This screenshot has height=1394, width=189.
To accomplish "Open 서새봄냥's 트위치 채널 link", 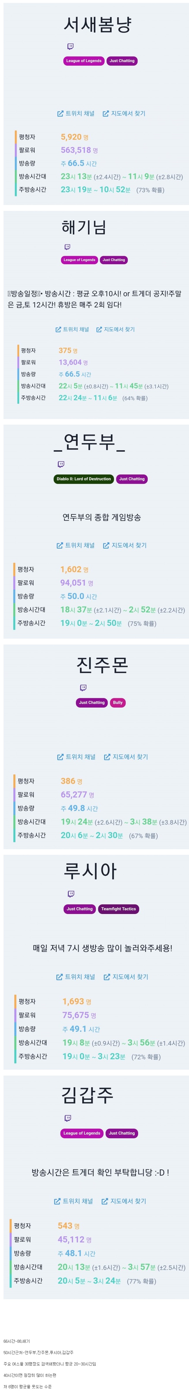I will click(76, 114).
